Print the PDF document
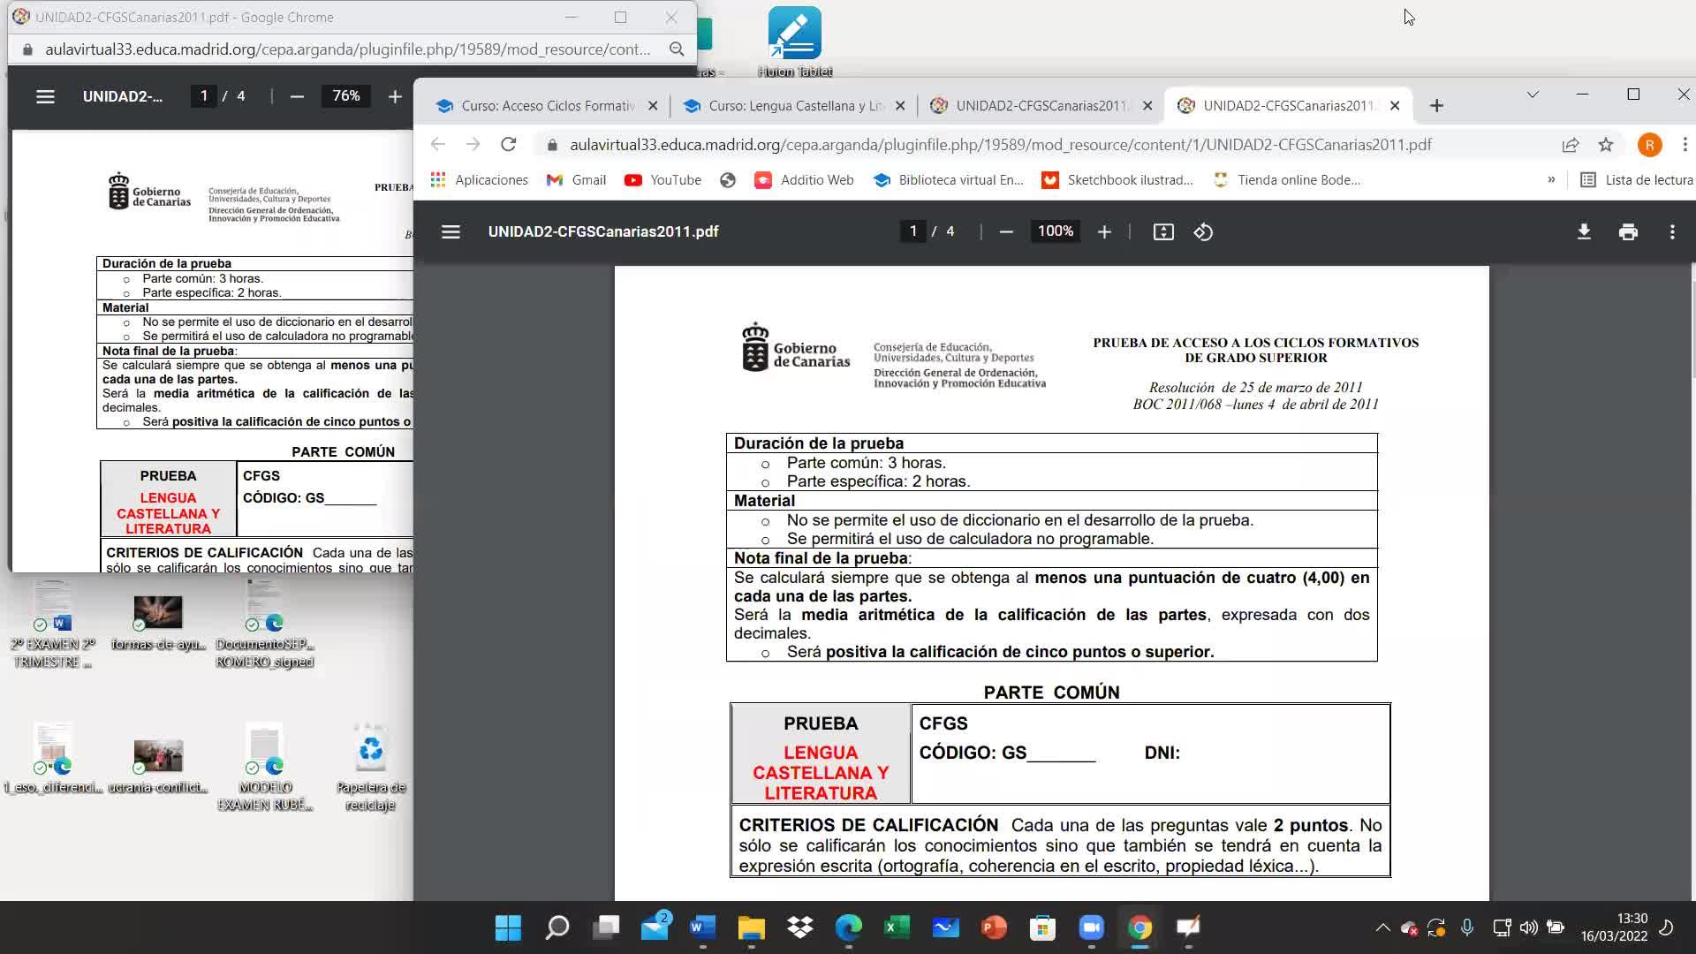The width and height of the screenshot is (1696, 954). 1628,231
